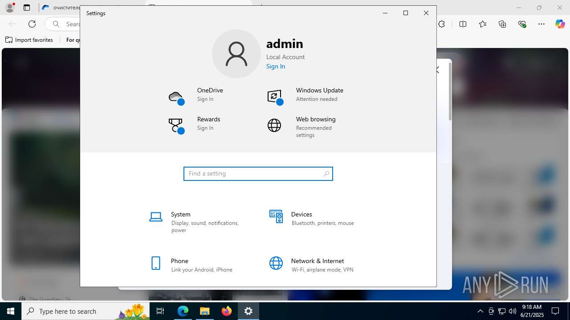Viewport: 570px width, 320px height.
Task: Open the Action Center notifications icon
Action: pyautogui.click(x=555, y=311)
